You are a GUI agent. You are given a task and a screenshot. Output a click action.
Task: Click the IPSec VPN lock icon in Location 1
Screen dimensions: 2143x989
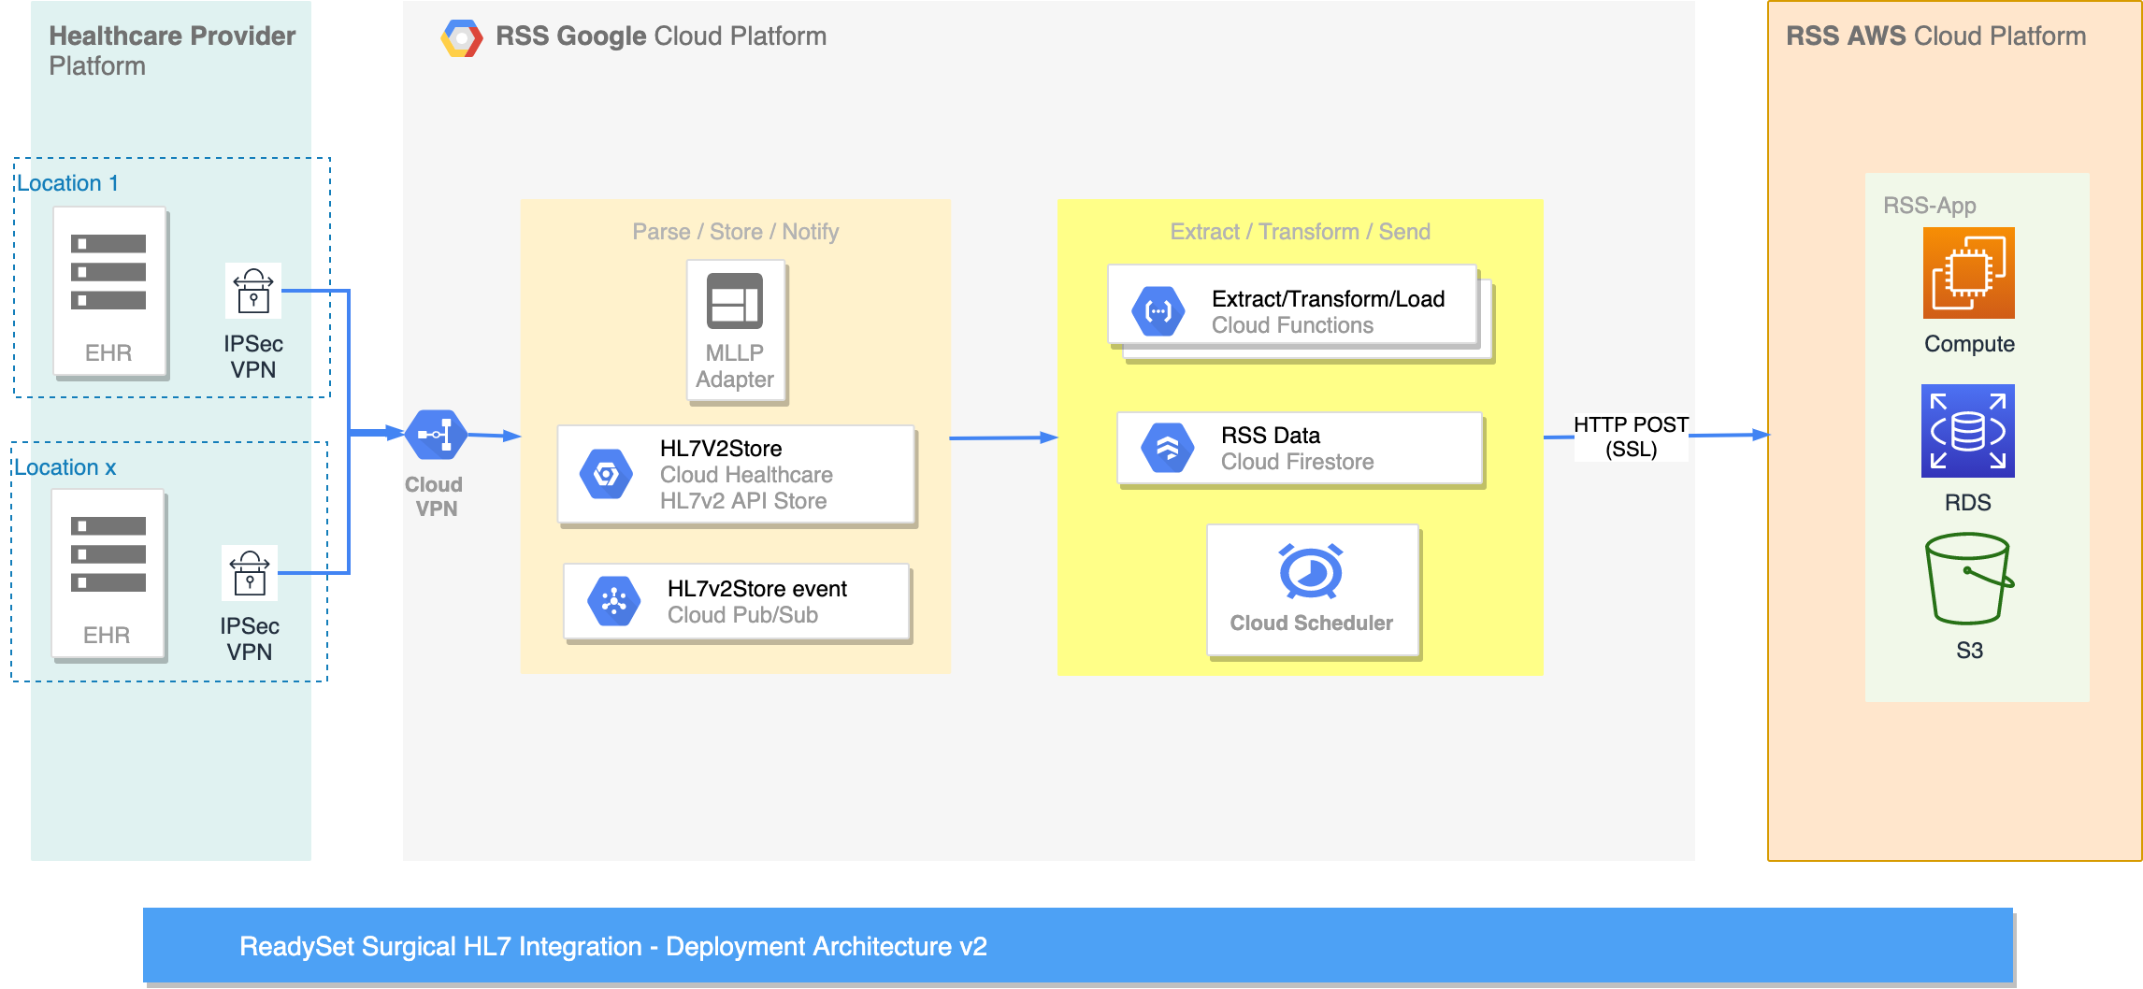(253, 291)
